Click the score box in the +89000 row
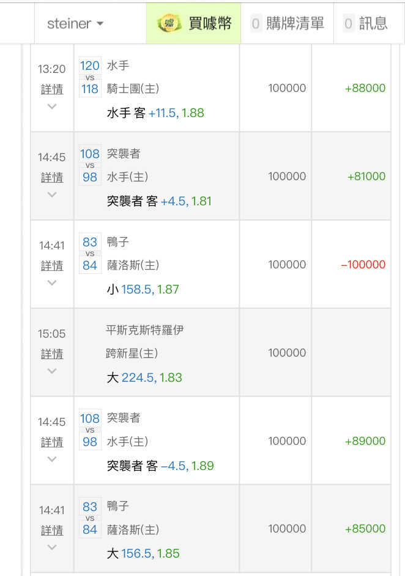 90,430
